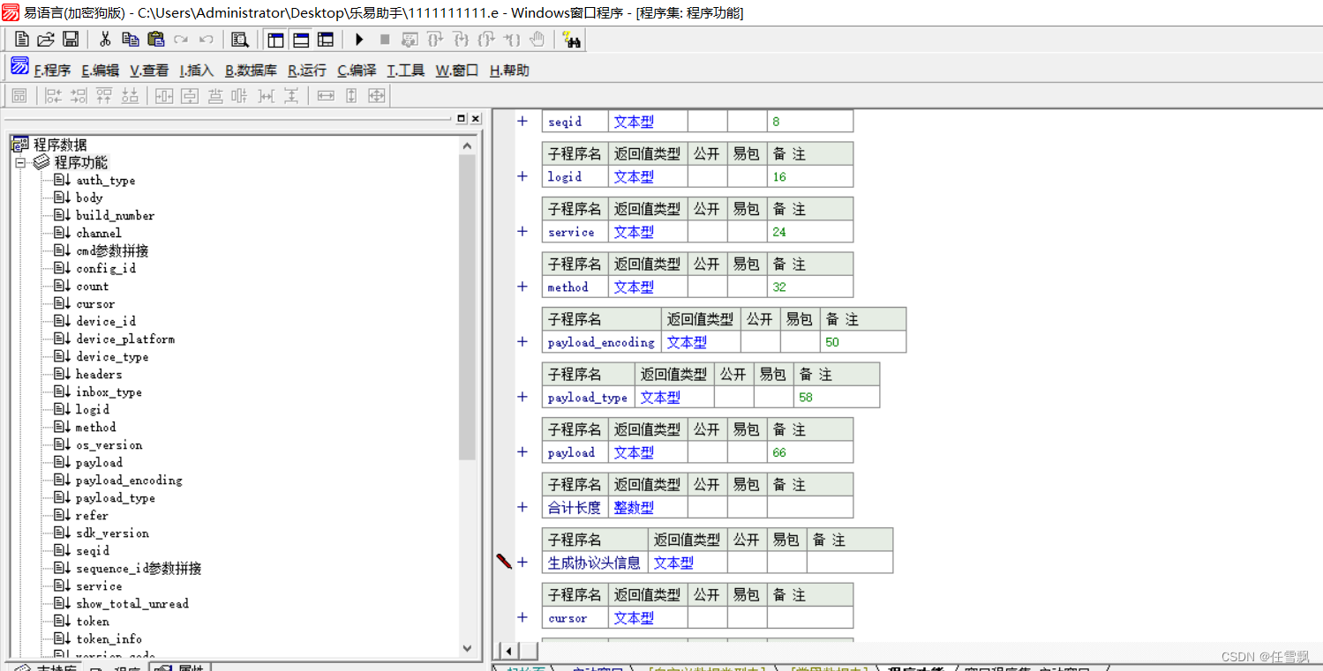Open the T.工具 menu
This screenshot has width=1323, height=671.
(406, 71)
